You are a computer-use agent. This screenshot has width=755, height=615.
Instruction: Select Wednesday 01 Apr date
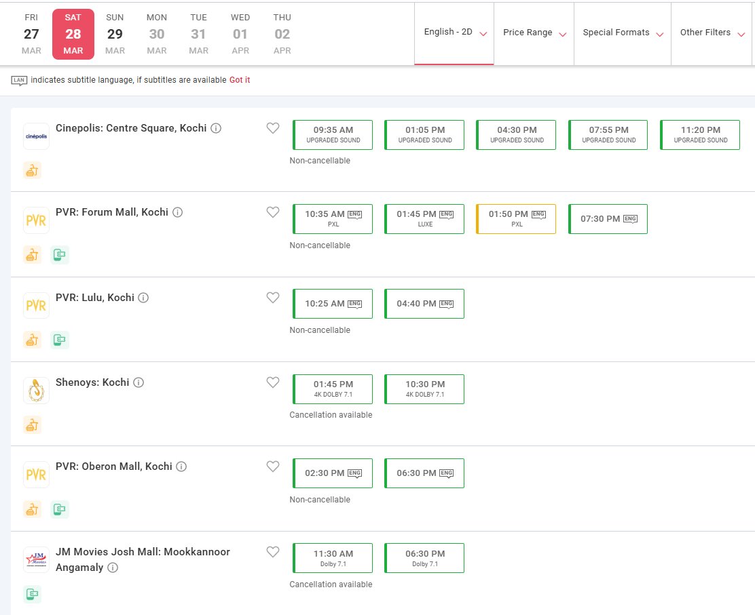240,34
